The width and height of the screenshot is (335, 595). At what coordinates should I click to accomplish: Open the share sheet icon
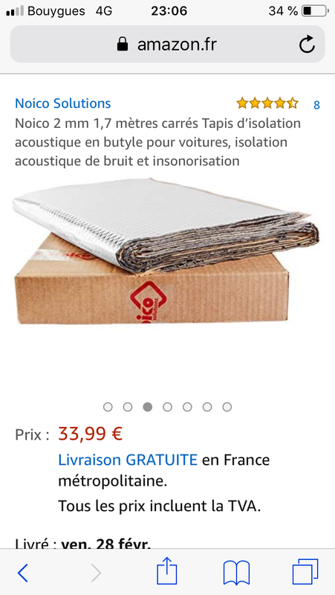click(x=166, y=570)
